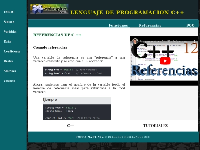
Task: Click the C++ footer link
Action: pos(71,126)
